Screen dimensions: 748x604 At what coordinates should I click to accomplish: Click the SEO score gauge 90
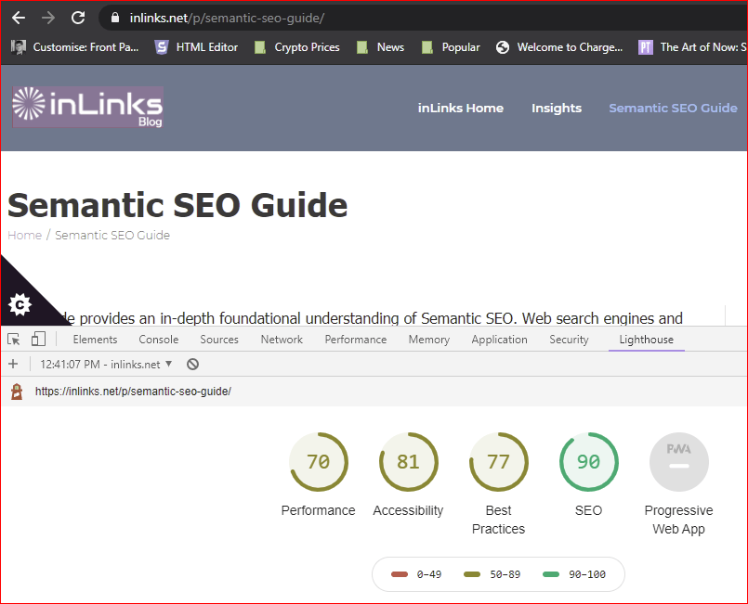589,462
